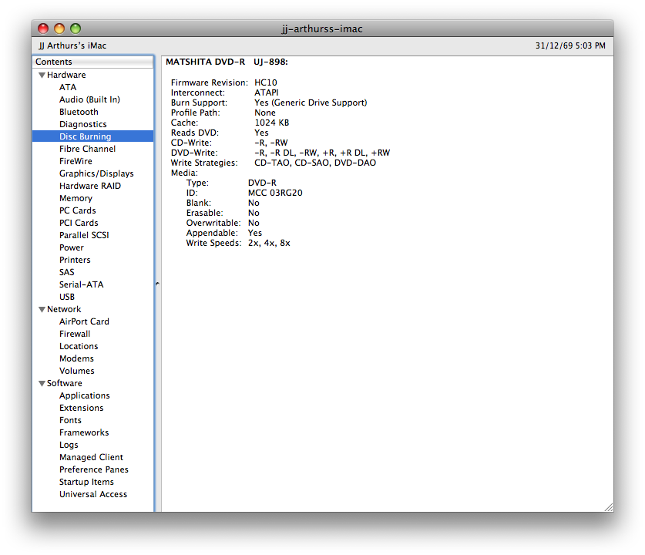Click write strategies value CD-TAO, CD-SAO, DVD-DAO

tap(315, 163)
